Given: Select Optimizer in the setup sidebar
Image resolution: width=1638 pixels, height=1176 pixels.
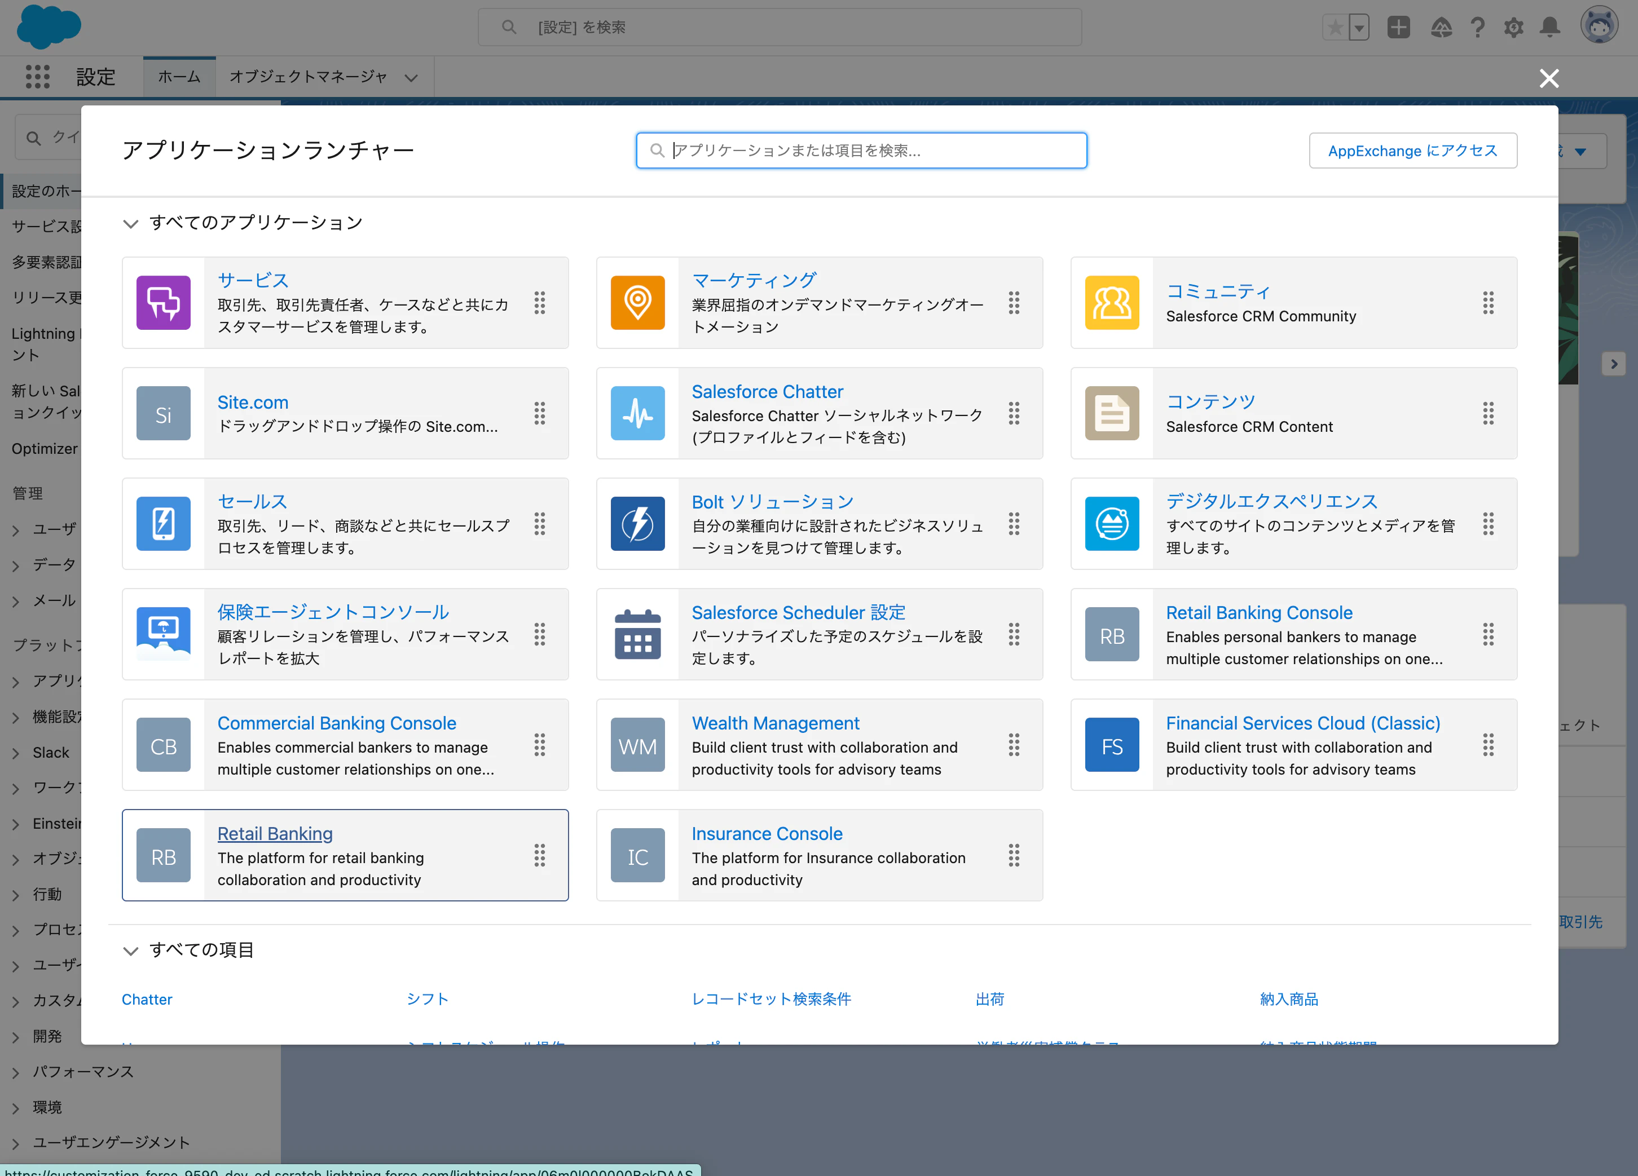Looking at the screenshot, I should (x=45, y=448).
